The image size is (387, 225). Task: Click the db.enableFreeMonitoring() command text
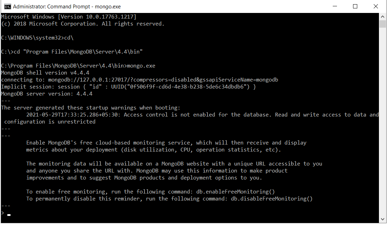click(235, 192)
